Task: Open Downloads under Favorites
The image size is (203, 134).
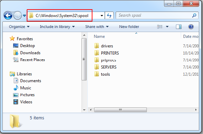Action: coord(30,53)
